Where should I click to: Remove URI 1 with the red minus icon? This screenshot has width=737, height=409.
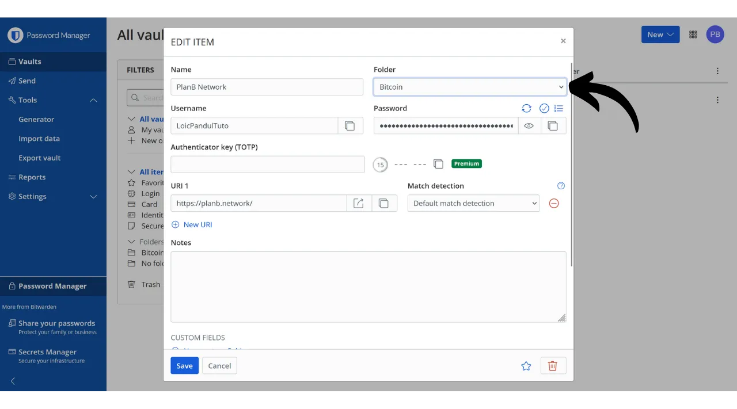pyautogui.click(x=554, y=203)
